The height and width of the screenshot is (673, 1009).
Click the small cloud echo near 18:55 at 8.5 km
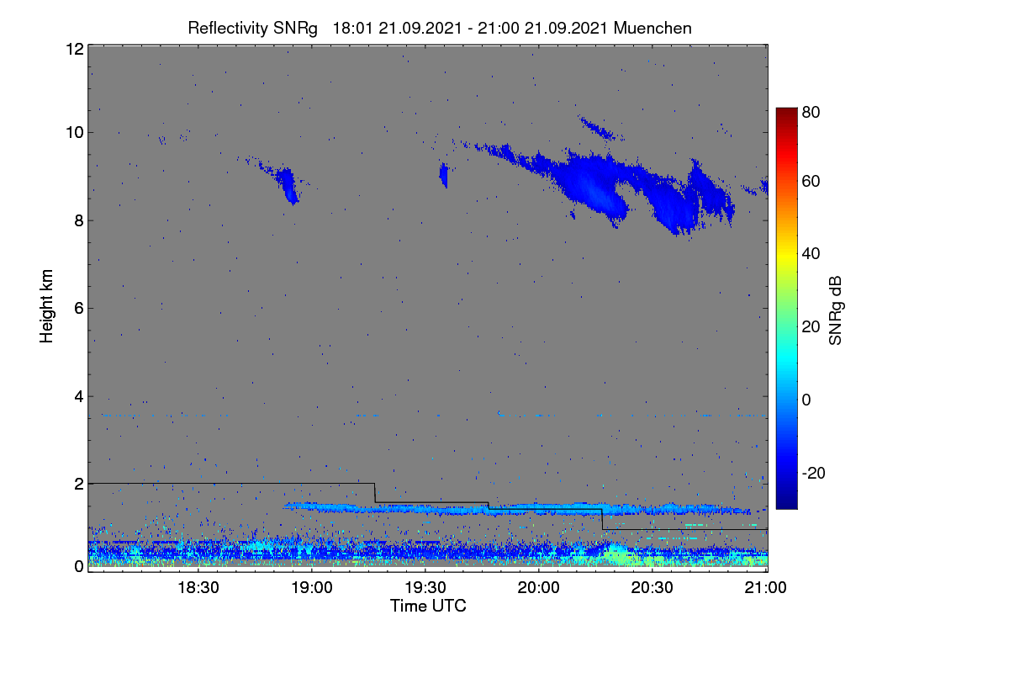click(287, 185)
